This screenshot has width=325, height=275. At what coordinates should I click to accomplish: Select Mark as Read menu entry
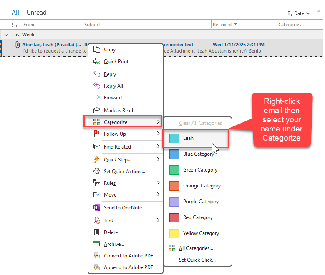click(x=126, y=111)
